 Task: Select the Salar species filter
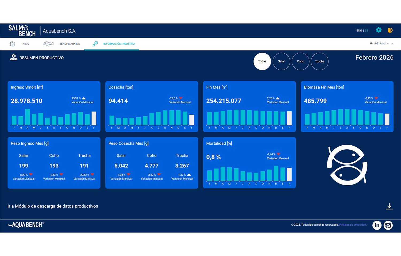pyautogui.click(x=281, y=61)
